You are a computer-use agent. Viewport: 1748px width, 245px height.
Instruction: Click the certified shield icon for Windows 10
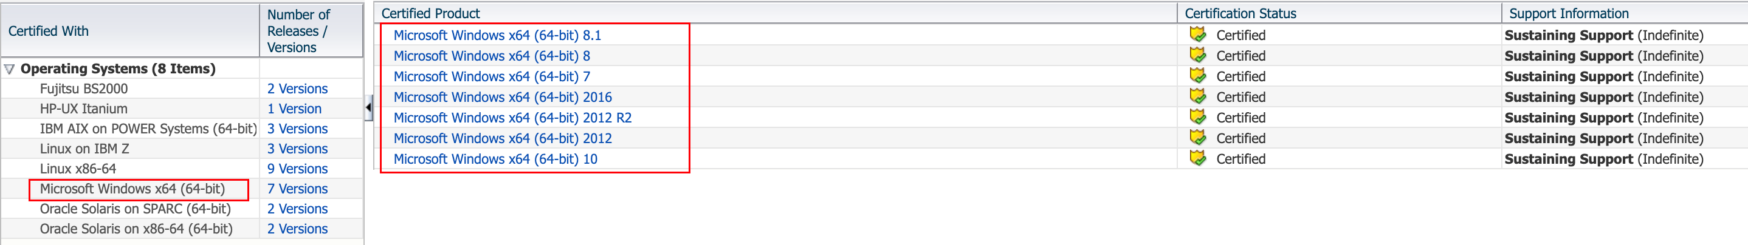pyautogui.click(x=1198, y=158)
